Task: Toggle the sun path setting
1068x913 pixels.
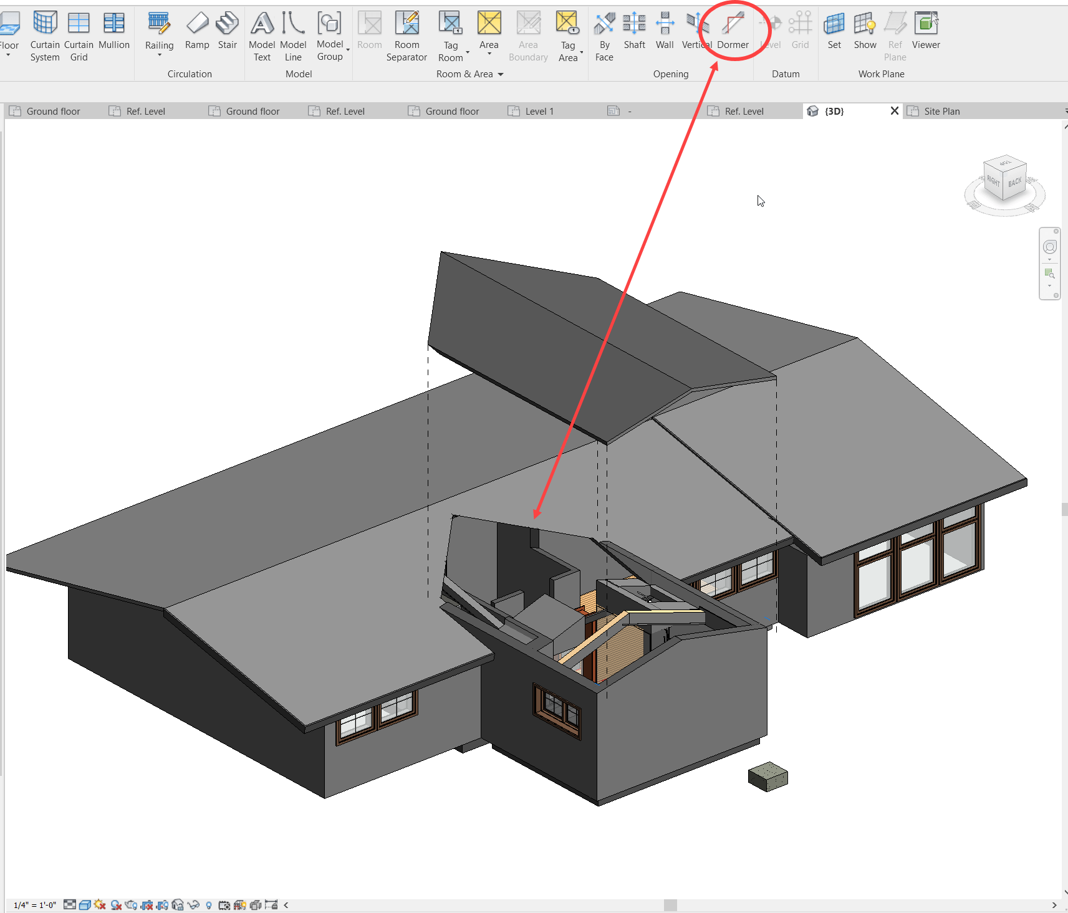Action: point(100,904)
